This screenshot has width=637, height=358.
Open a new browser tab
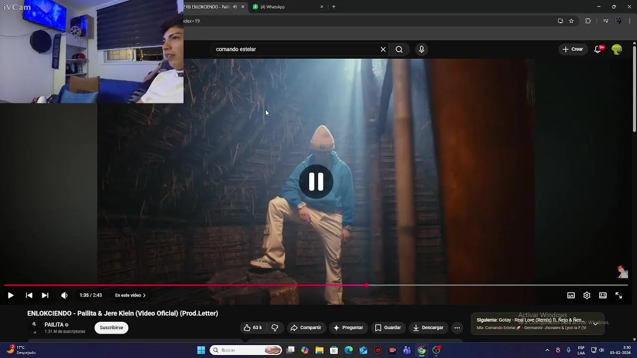pos(333,7)
